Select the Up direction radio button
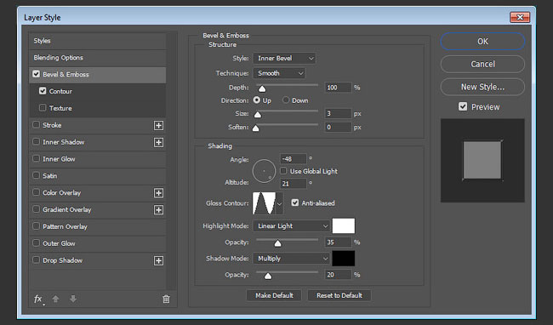This screenshot has width=553, height=325. [257, 100]
